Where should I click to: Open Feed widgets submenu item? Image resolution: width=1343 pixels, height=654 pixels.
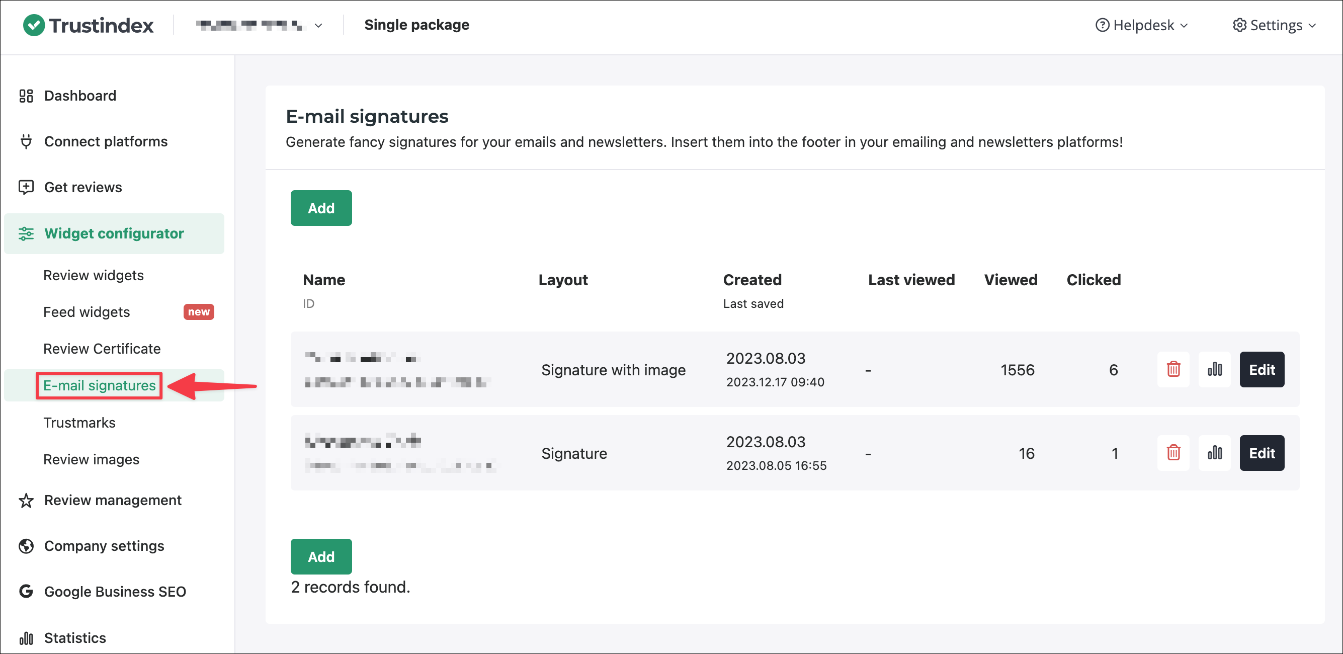pos(87,312)
